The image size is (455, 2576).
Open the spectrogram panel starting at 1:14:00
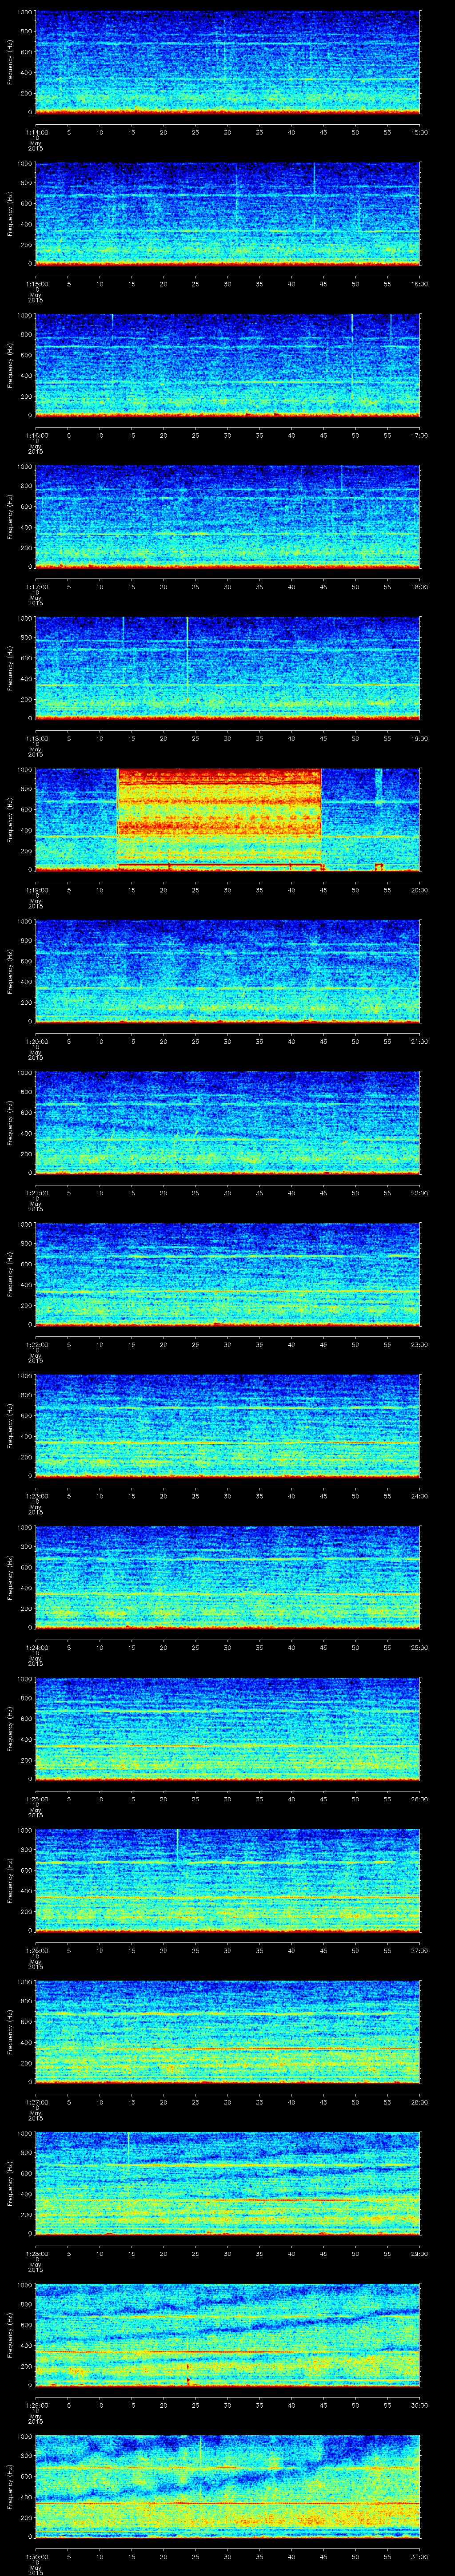[x=227, y=62]
